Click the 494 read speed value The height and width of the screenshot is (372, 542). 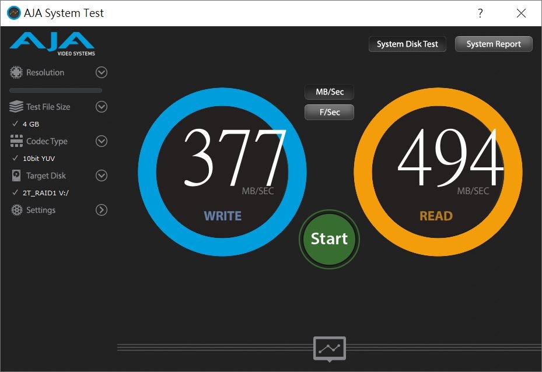pos(450,158)
